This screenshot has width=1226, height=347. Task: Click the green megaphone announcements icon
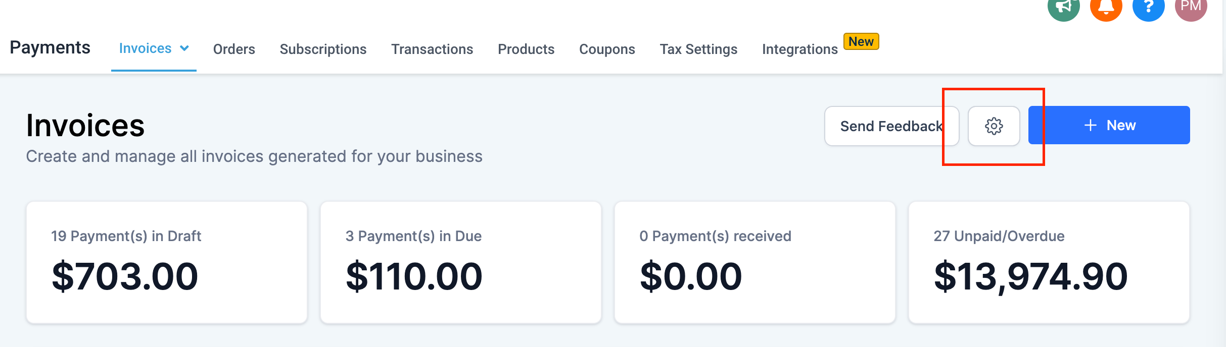point(1063,6)
